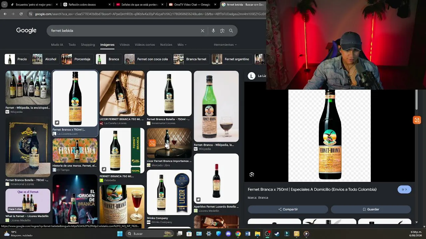The width and height of the screenshot is (426, 239).
Task: Open the 'Herramientas' tools dropdown
Action: click(225, 45)
